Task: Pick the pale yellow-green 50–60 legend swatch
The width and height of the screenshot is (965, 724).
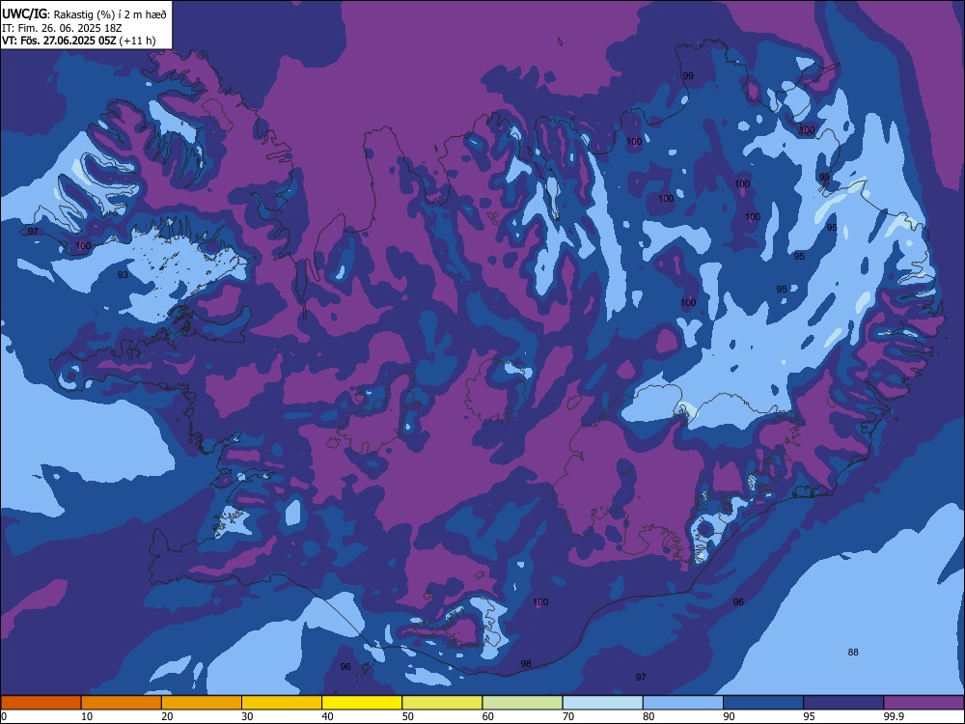Action: [x=442, y=703]
